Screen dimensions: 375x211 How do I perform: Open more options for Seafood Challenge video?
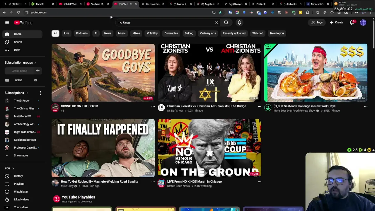366,107
